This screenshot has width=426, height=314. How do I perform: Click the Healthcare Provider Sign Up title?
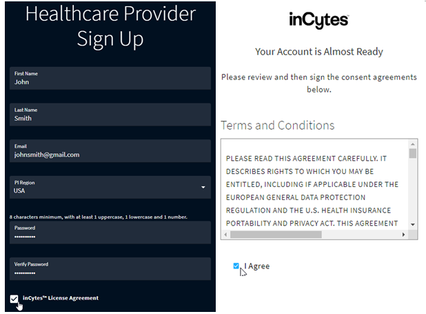point(110,26)
